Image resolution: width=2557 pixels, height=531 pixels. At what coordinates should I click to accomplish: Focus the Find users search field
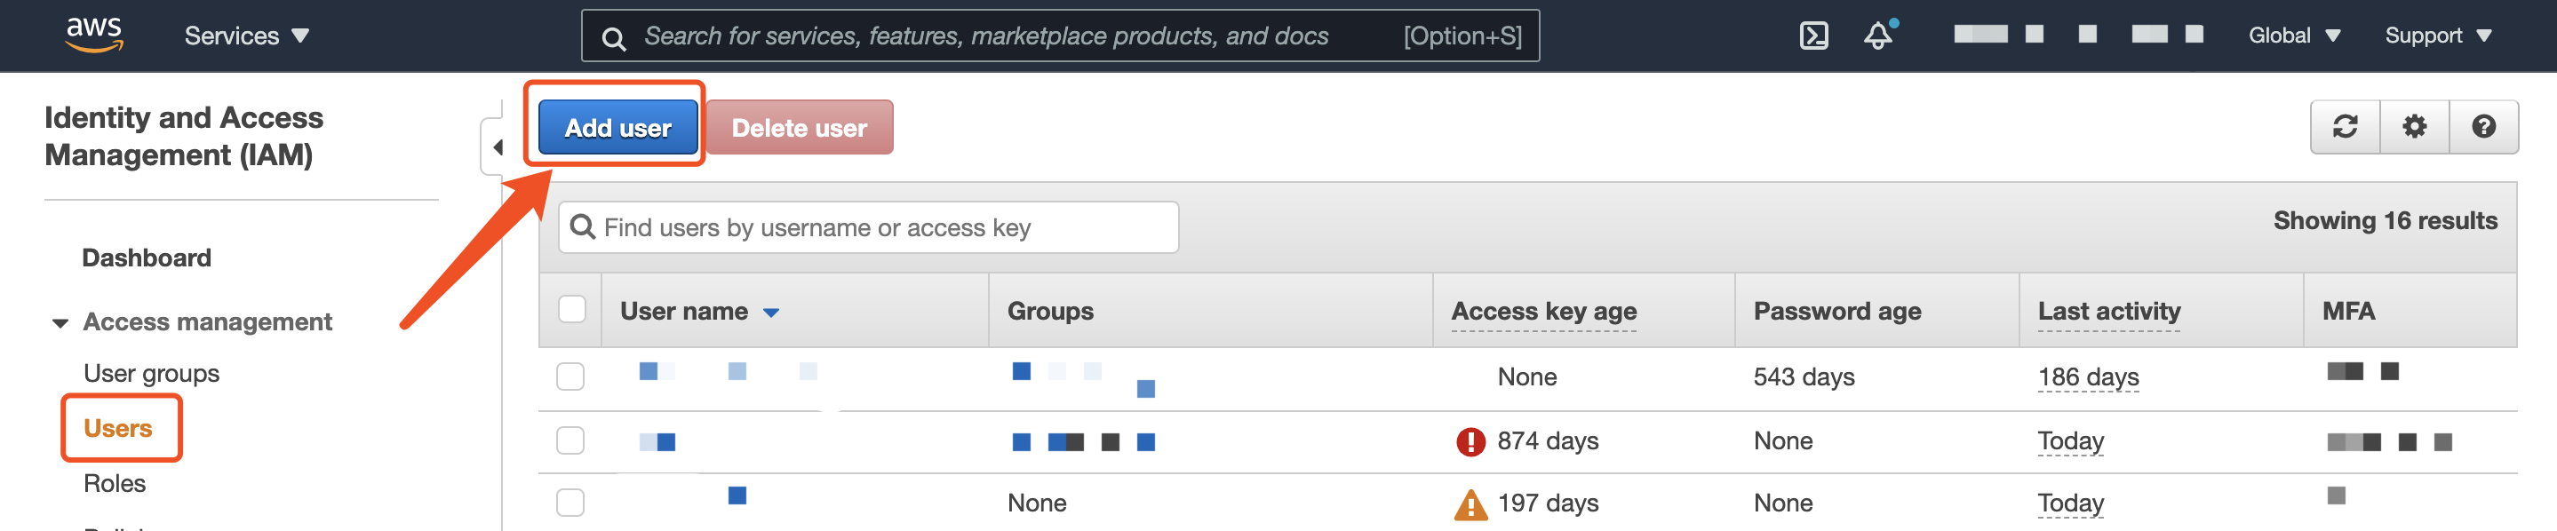coord(869,228)
